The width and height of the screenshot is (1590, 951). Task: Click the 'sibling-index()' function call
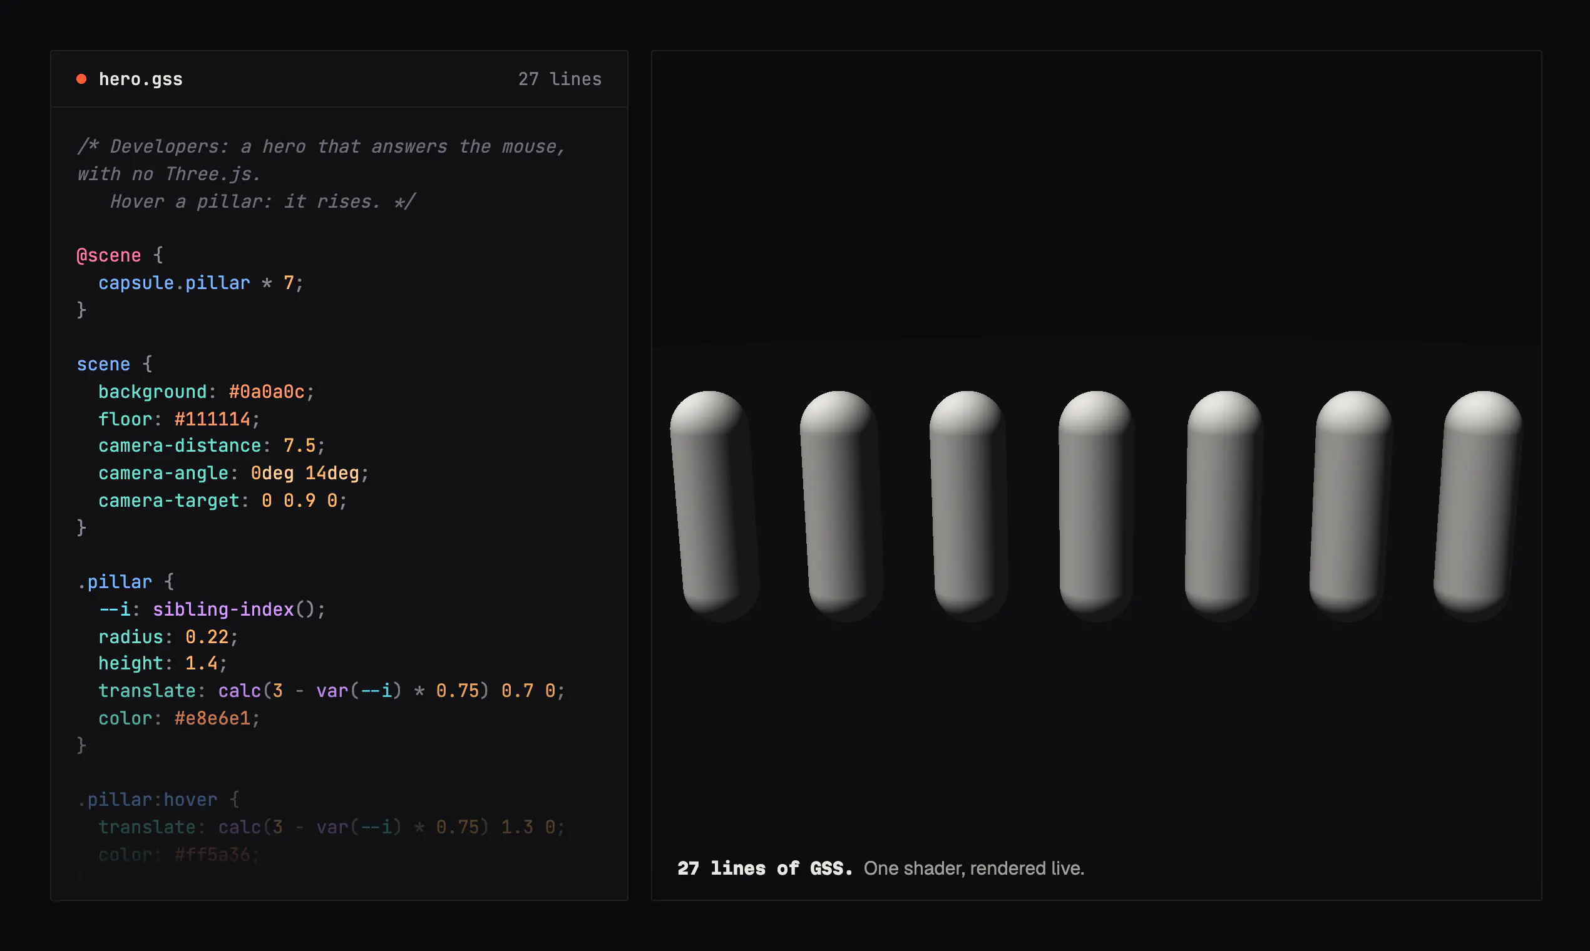tap(233, 609)
